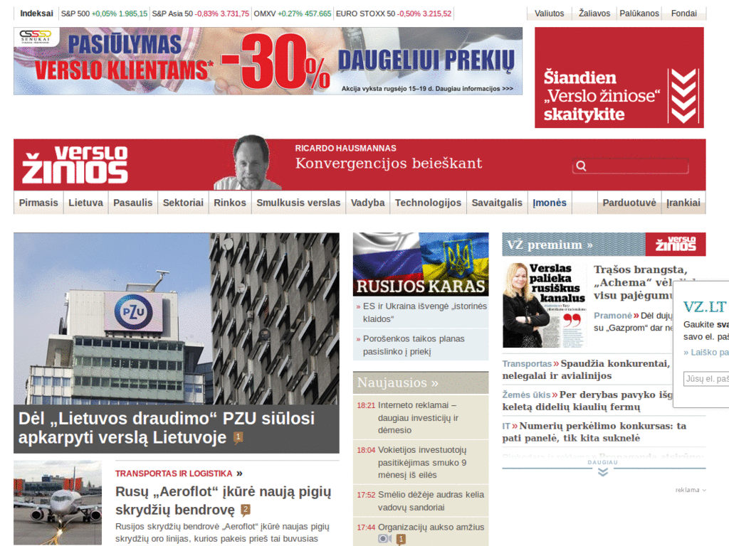Select the Įmonės navigation tab
This screenshot has height=546, width=729.
click(550, 202)
